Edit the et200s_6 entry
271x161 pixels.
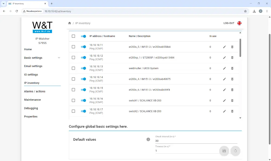[x=224, y=90]
